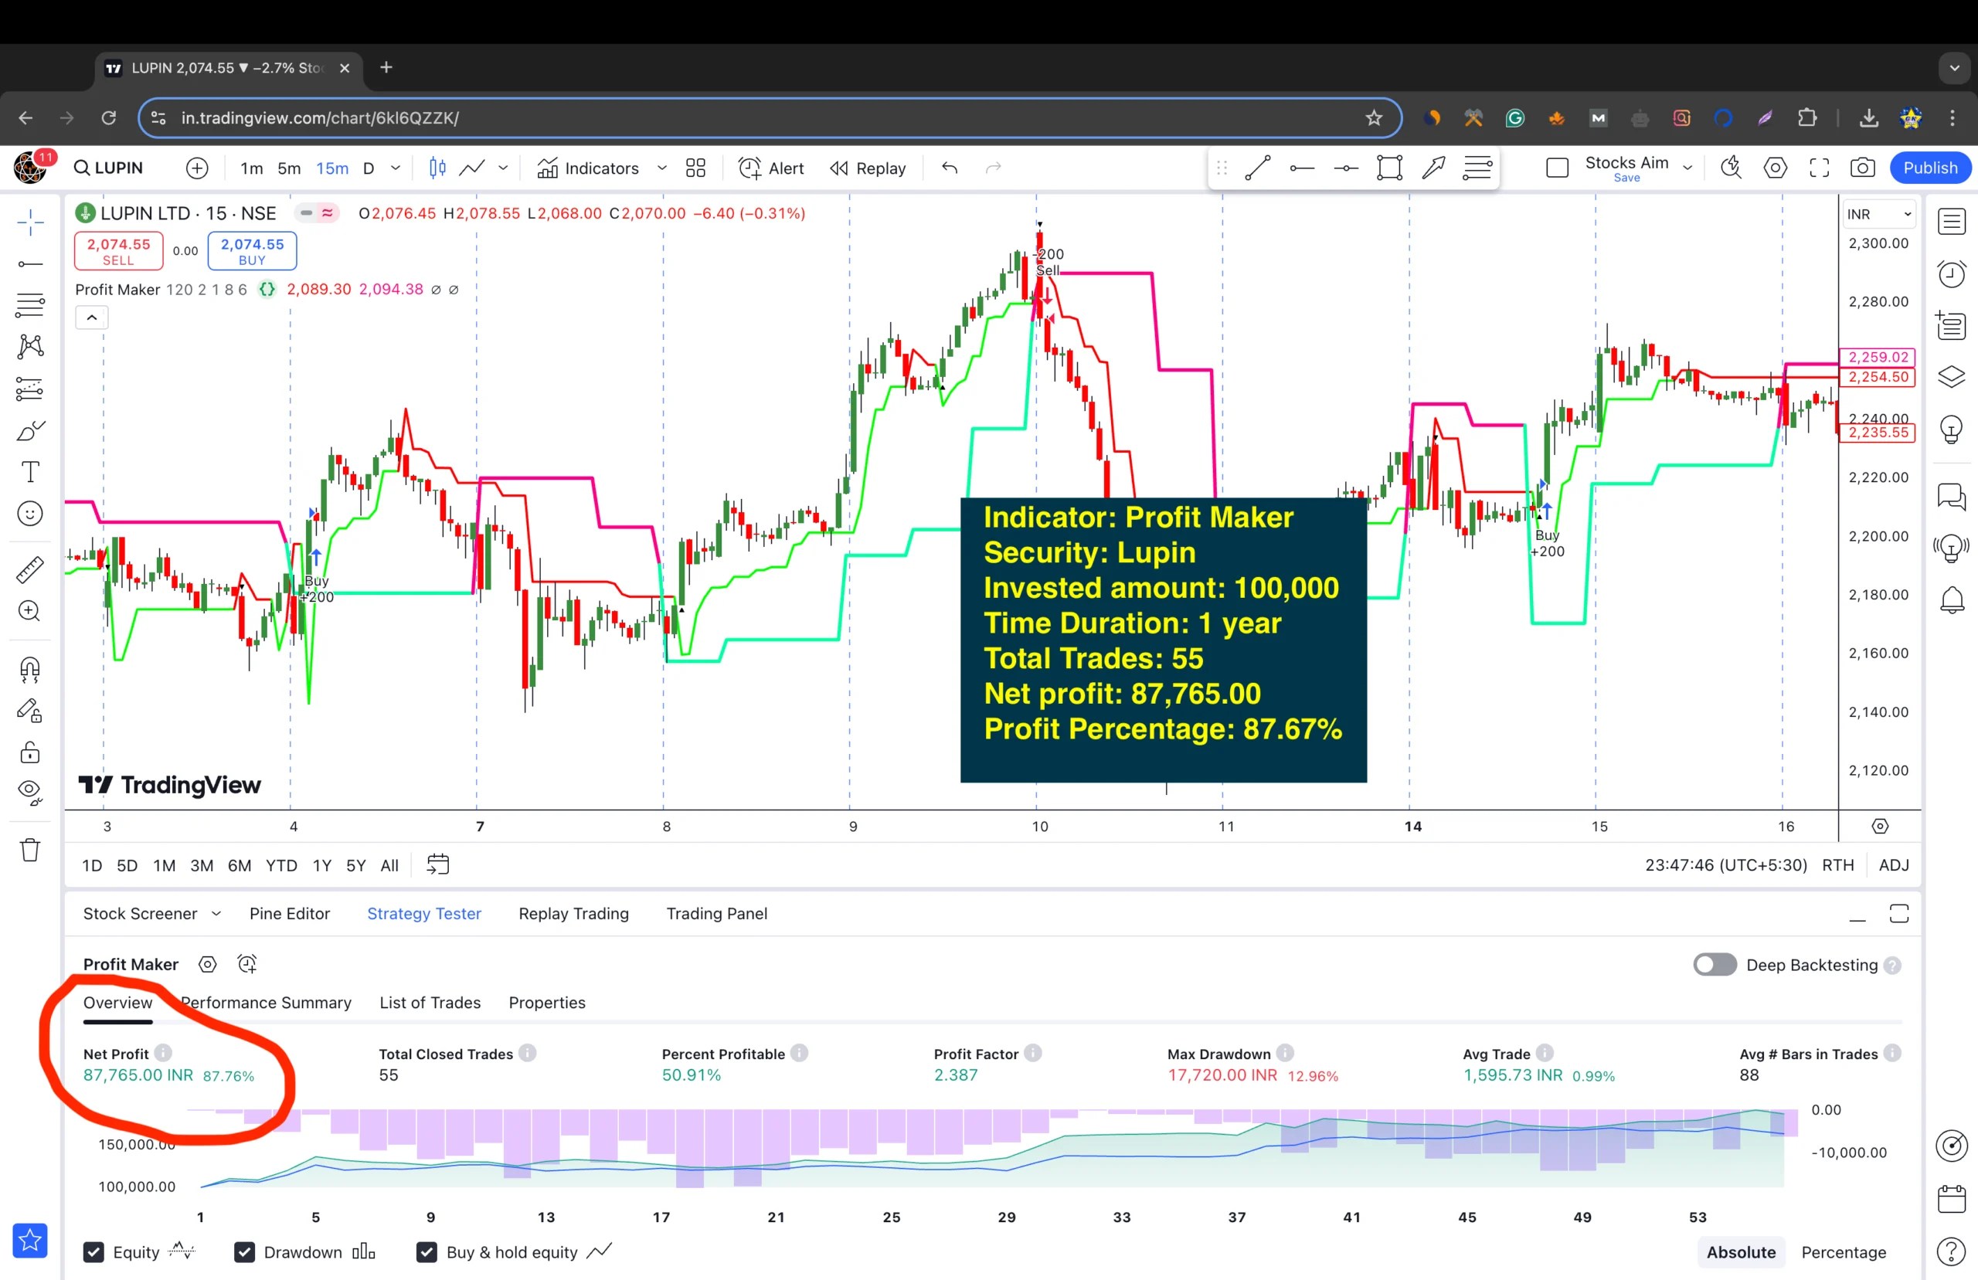
Task: Uncheck the Equity checkbox
Action: [x=94, y=1251]
